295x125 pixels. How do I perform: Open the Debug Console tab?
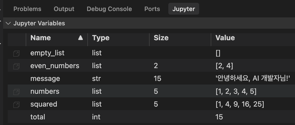(x=109, y=9)
